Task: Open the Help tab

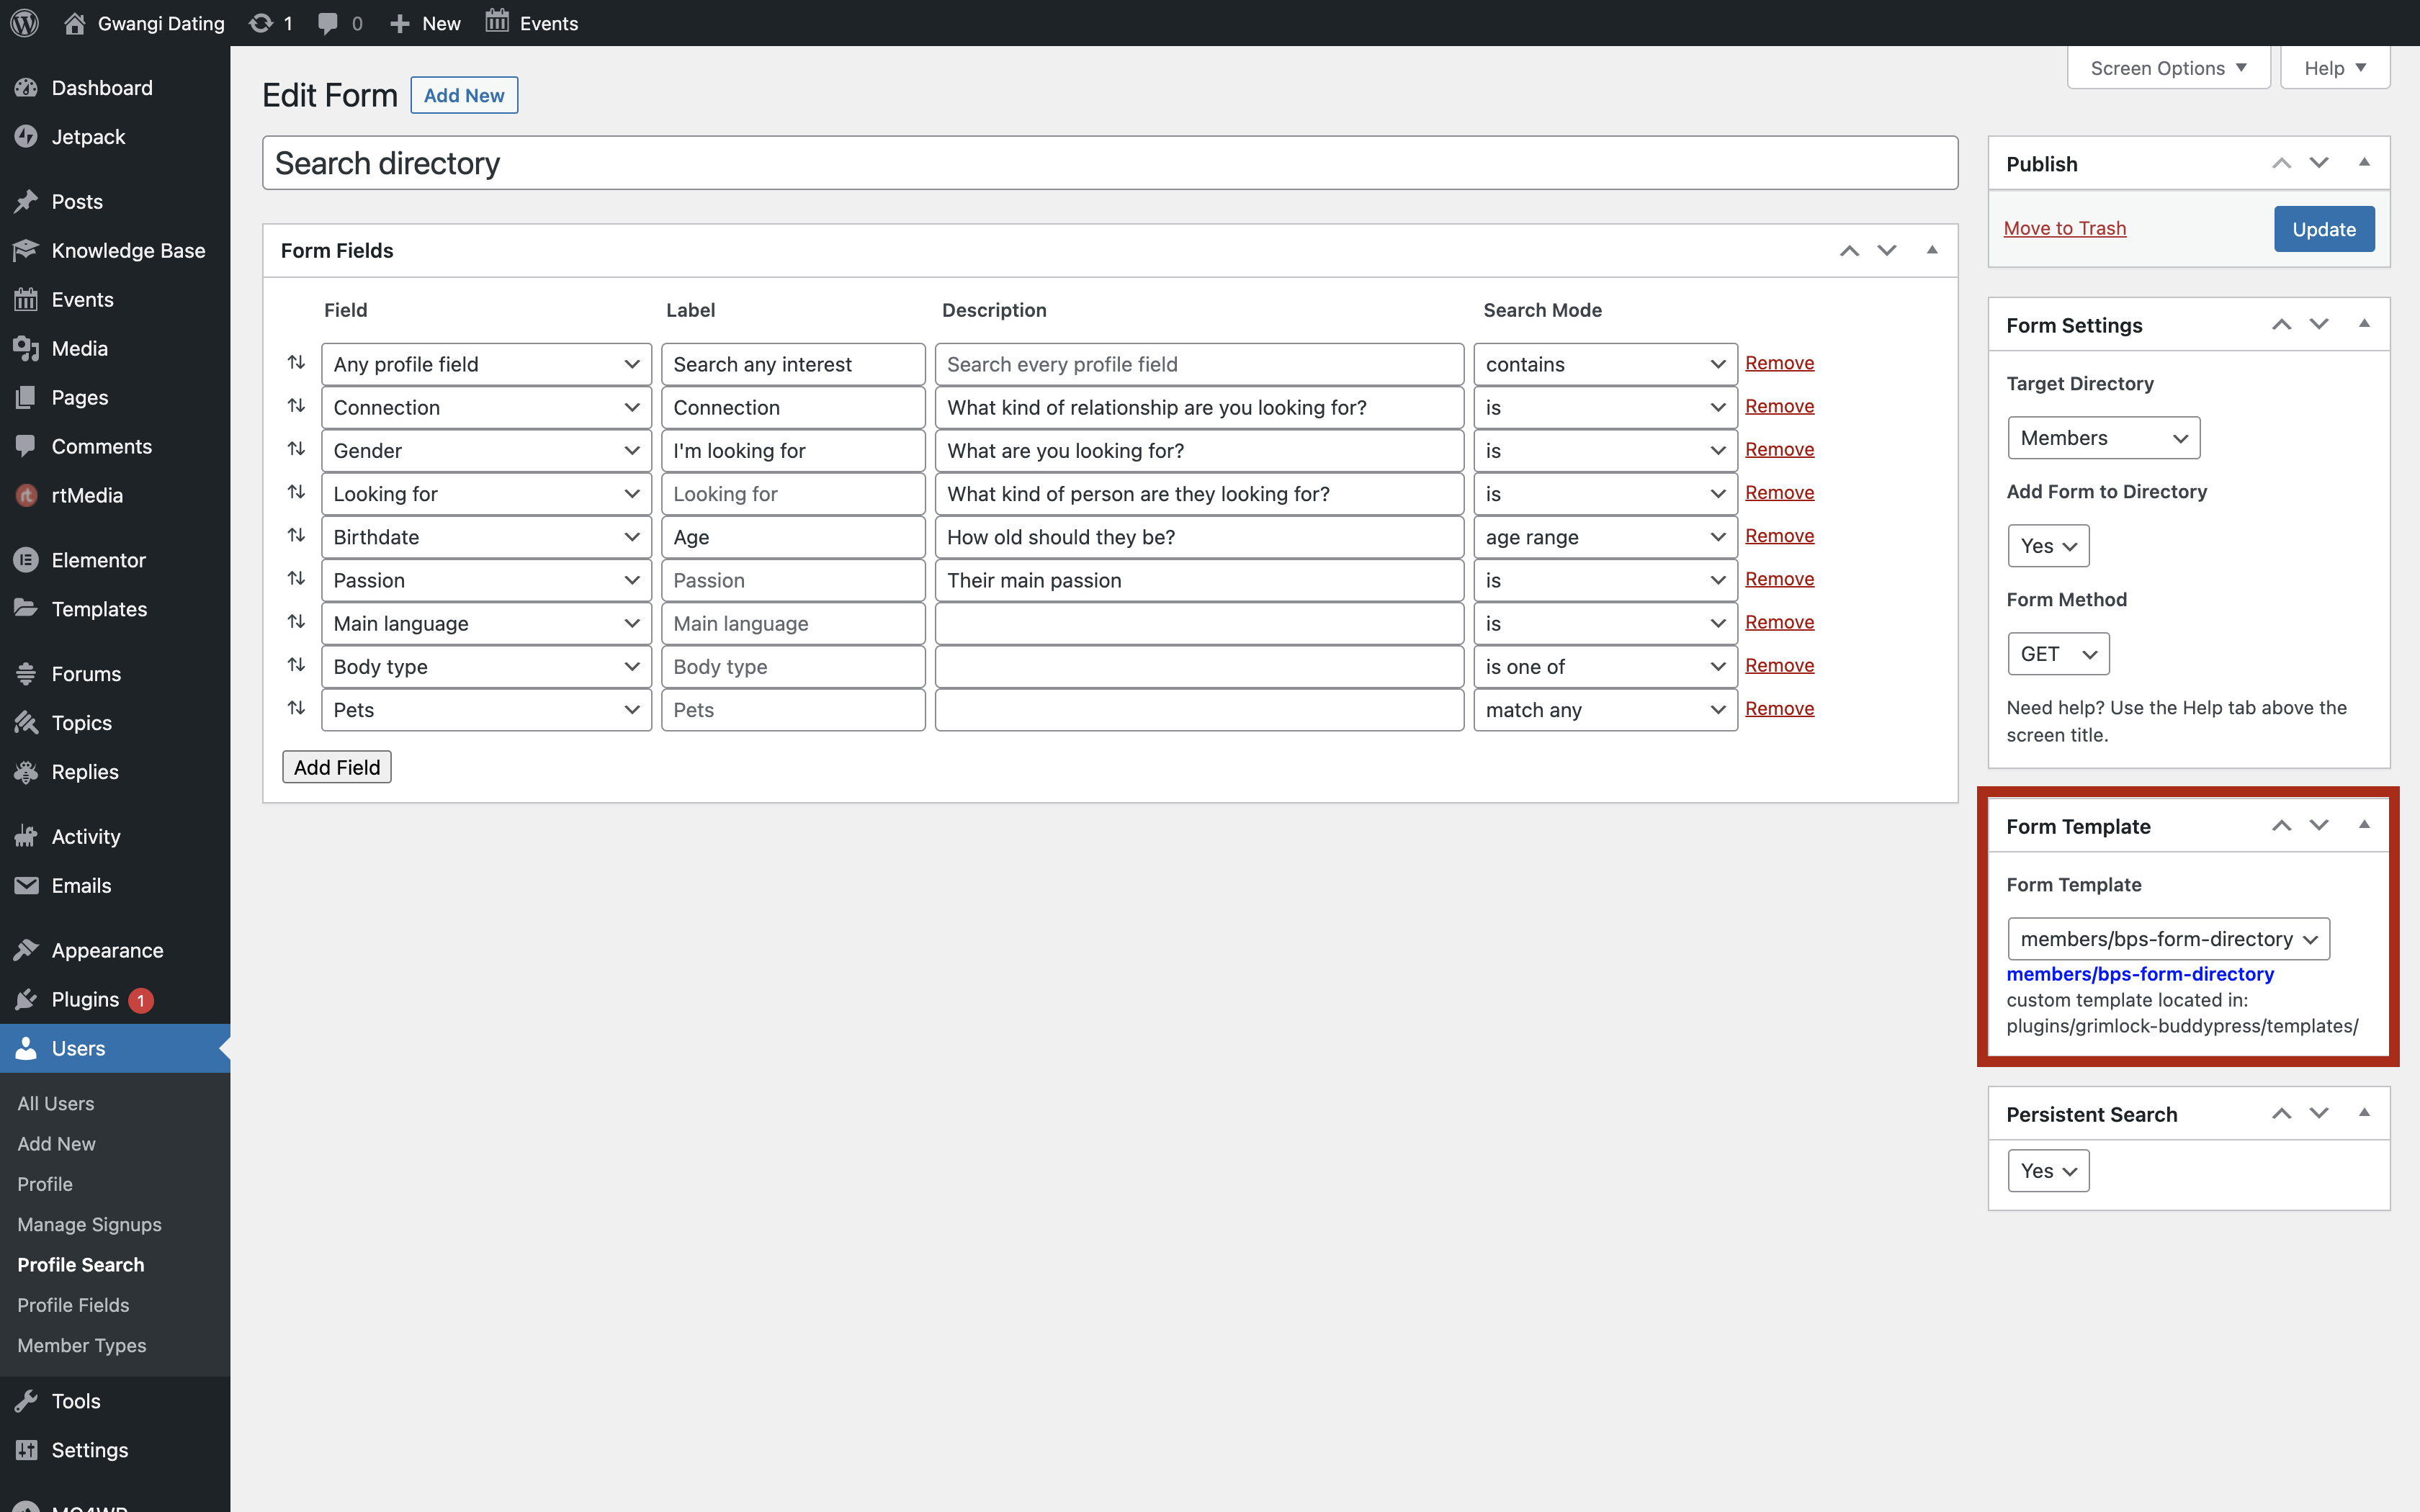Action: click(2335, 68)
